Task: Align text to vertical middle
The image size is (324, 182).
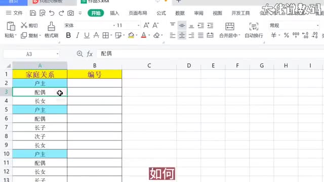Action: [x=182, y=25]
